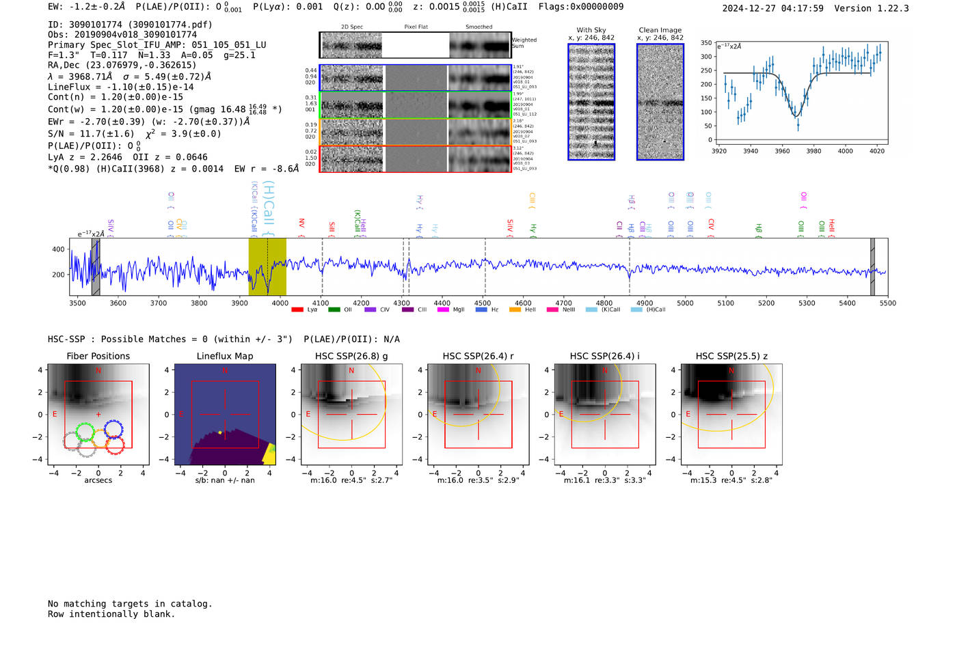This screenshot has height=651, width=957.
Task: Click the Lyα red legend swatch
Action: click(297, 309)
